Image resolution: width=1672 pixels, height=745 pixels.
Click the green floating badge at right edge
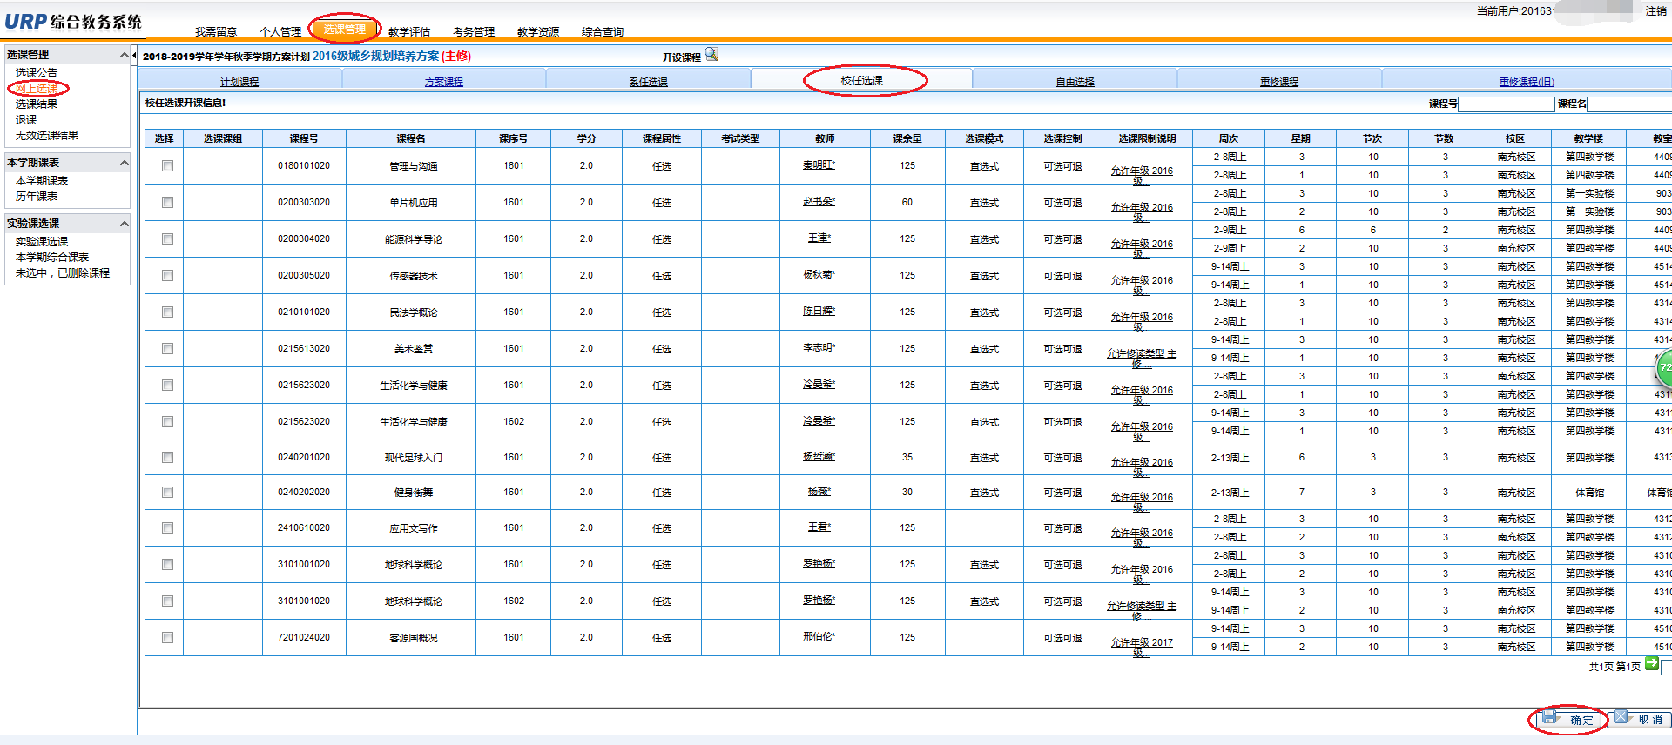tap(1663, 367)
